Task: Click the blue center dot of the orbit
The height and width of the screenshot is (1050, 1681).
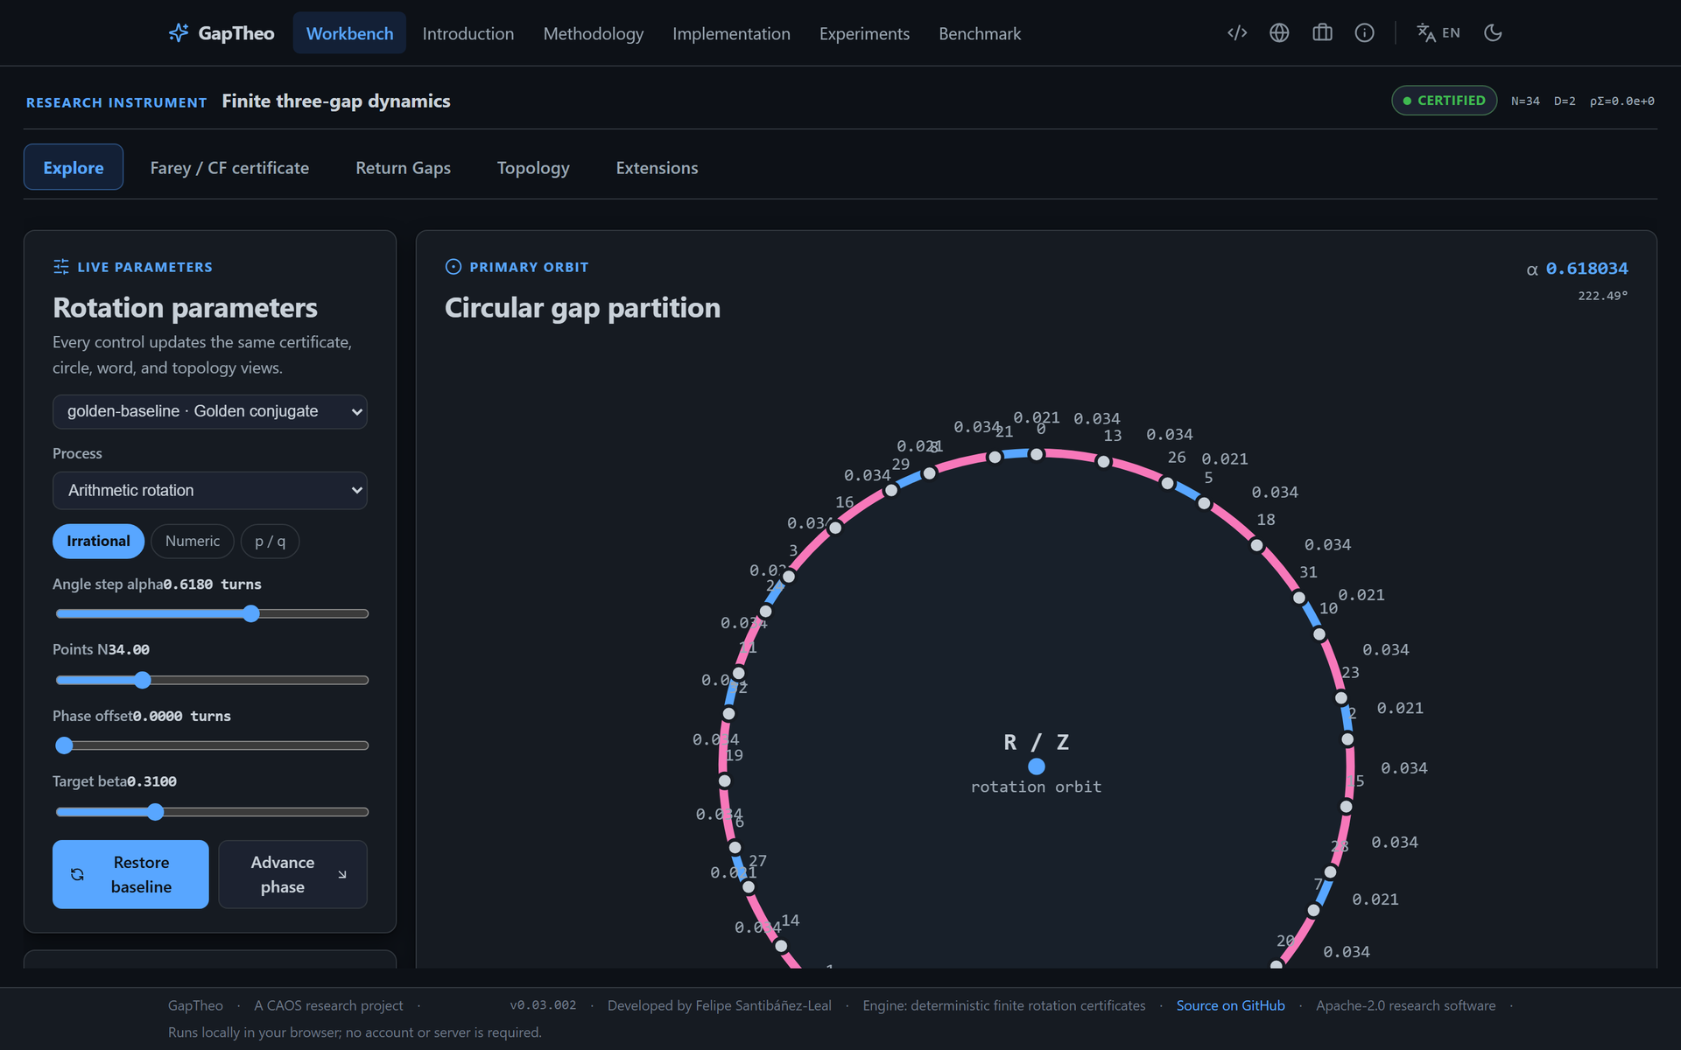Action: click(1037, 766)
